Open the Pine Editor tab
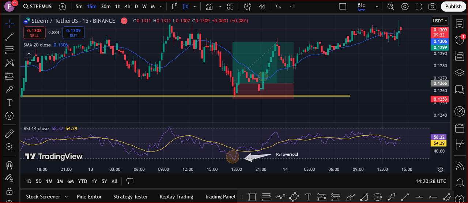 (89, 196)
